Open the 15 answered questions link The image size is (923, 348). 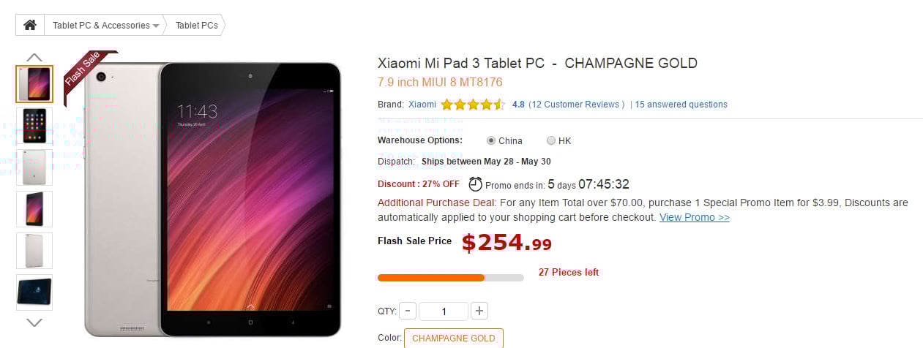[681, 105]
